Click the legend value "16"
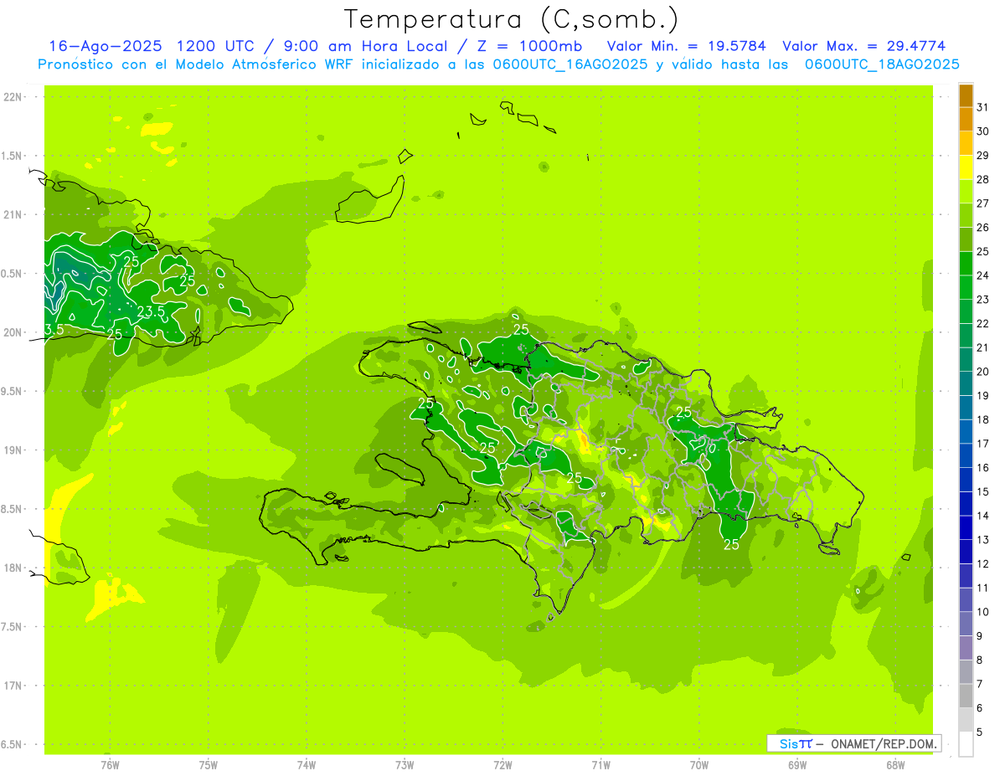Screen dimensions: 1005x776 click(983, 468)
